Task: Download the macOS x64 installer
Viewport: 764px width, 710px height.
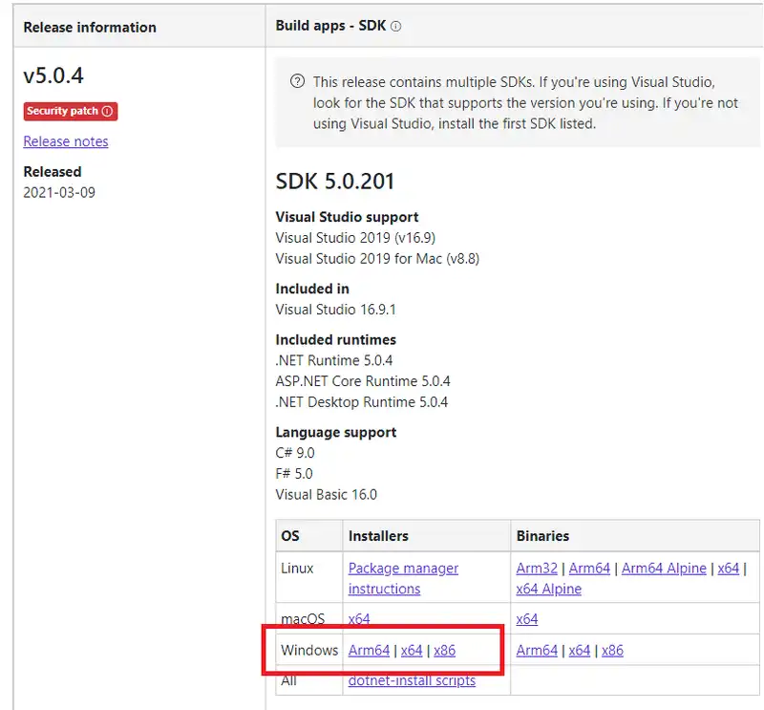Action: tap(359, 619)
